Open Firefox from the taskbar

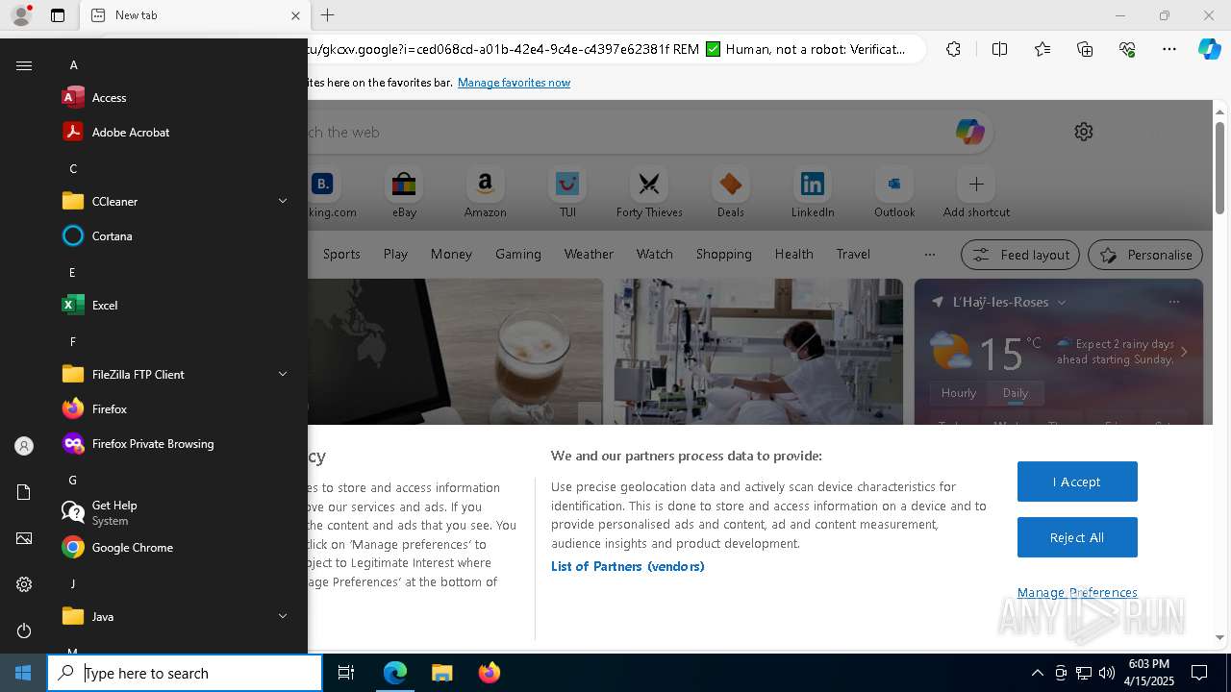pyautogui.click(x=489, y=673)
